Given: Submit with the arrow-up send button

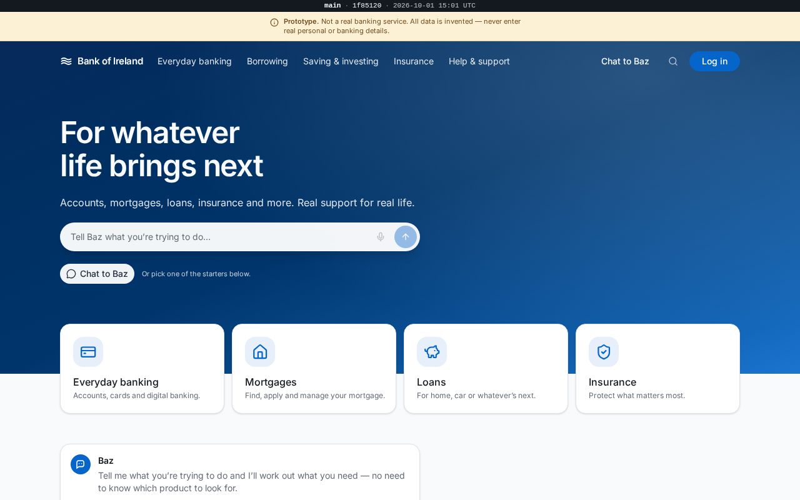Looking at the screenshot, I should (406, 237).
